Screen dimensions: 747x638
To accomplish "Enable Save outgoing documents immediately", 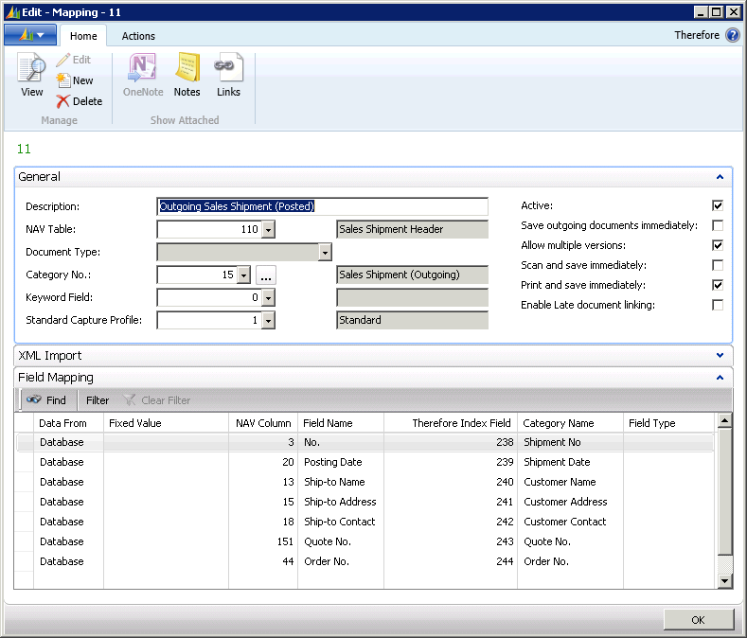I will tap(718, 225).
